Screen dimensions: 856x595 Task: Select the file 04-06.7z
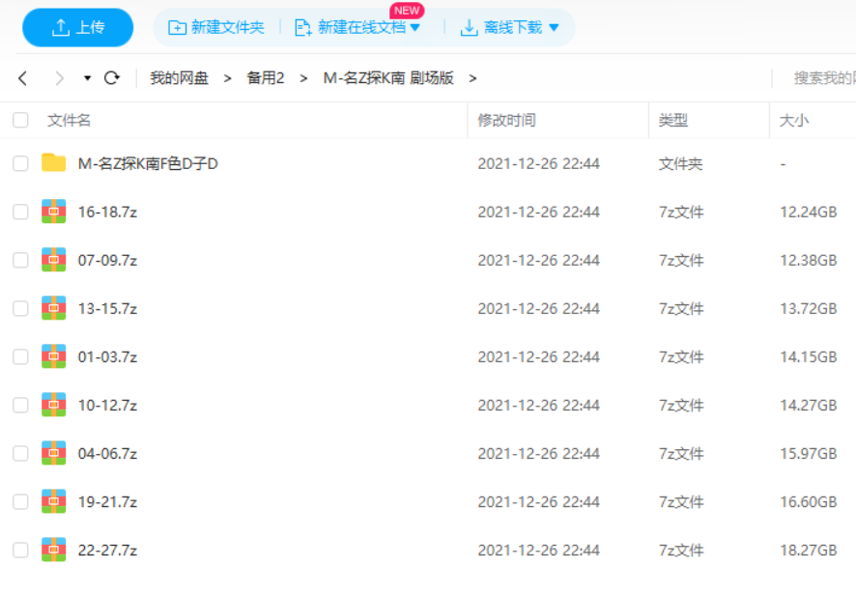(x=106, y=453)
